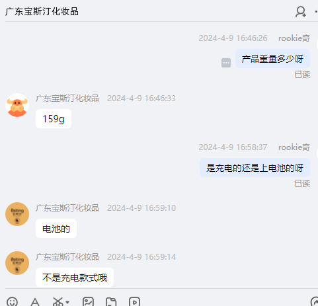
Task: Open the font formatting A icon
Action: pyautogui.click(x=35, y=302)
